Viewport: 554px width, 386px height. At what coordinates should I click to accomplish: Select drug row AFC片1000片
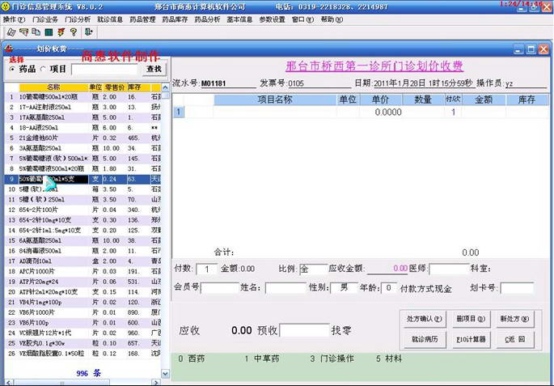83,271
